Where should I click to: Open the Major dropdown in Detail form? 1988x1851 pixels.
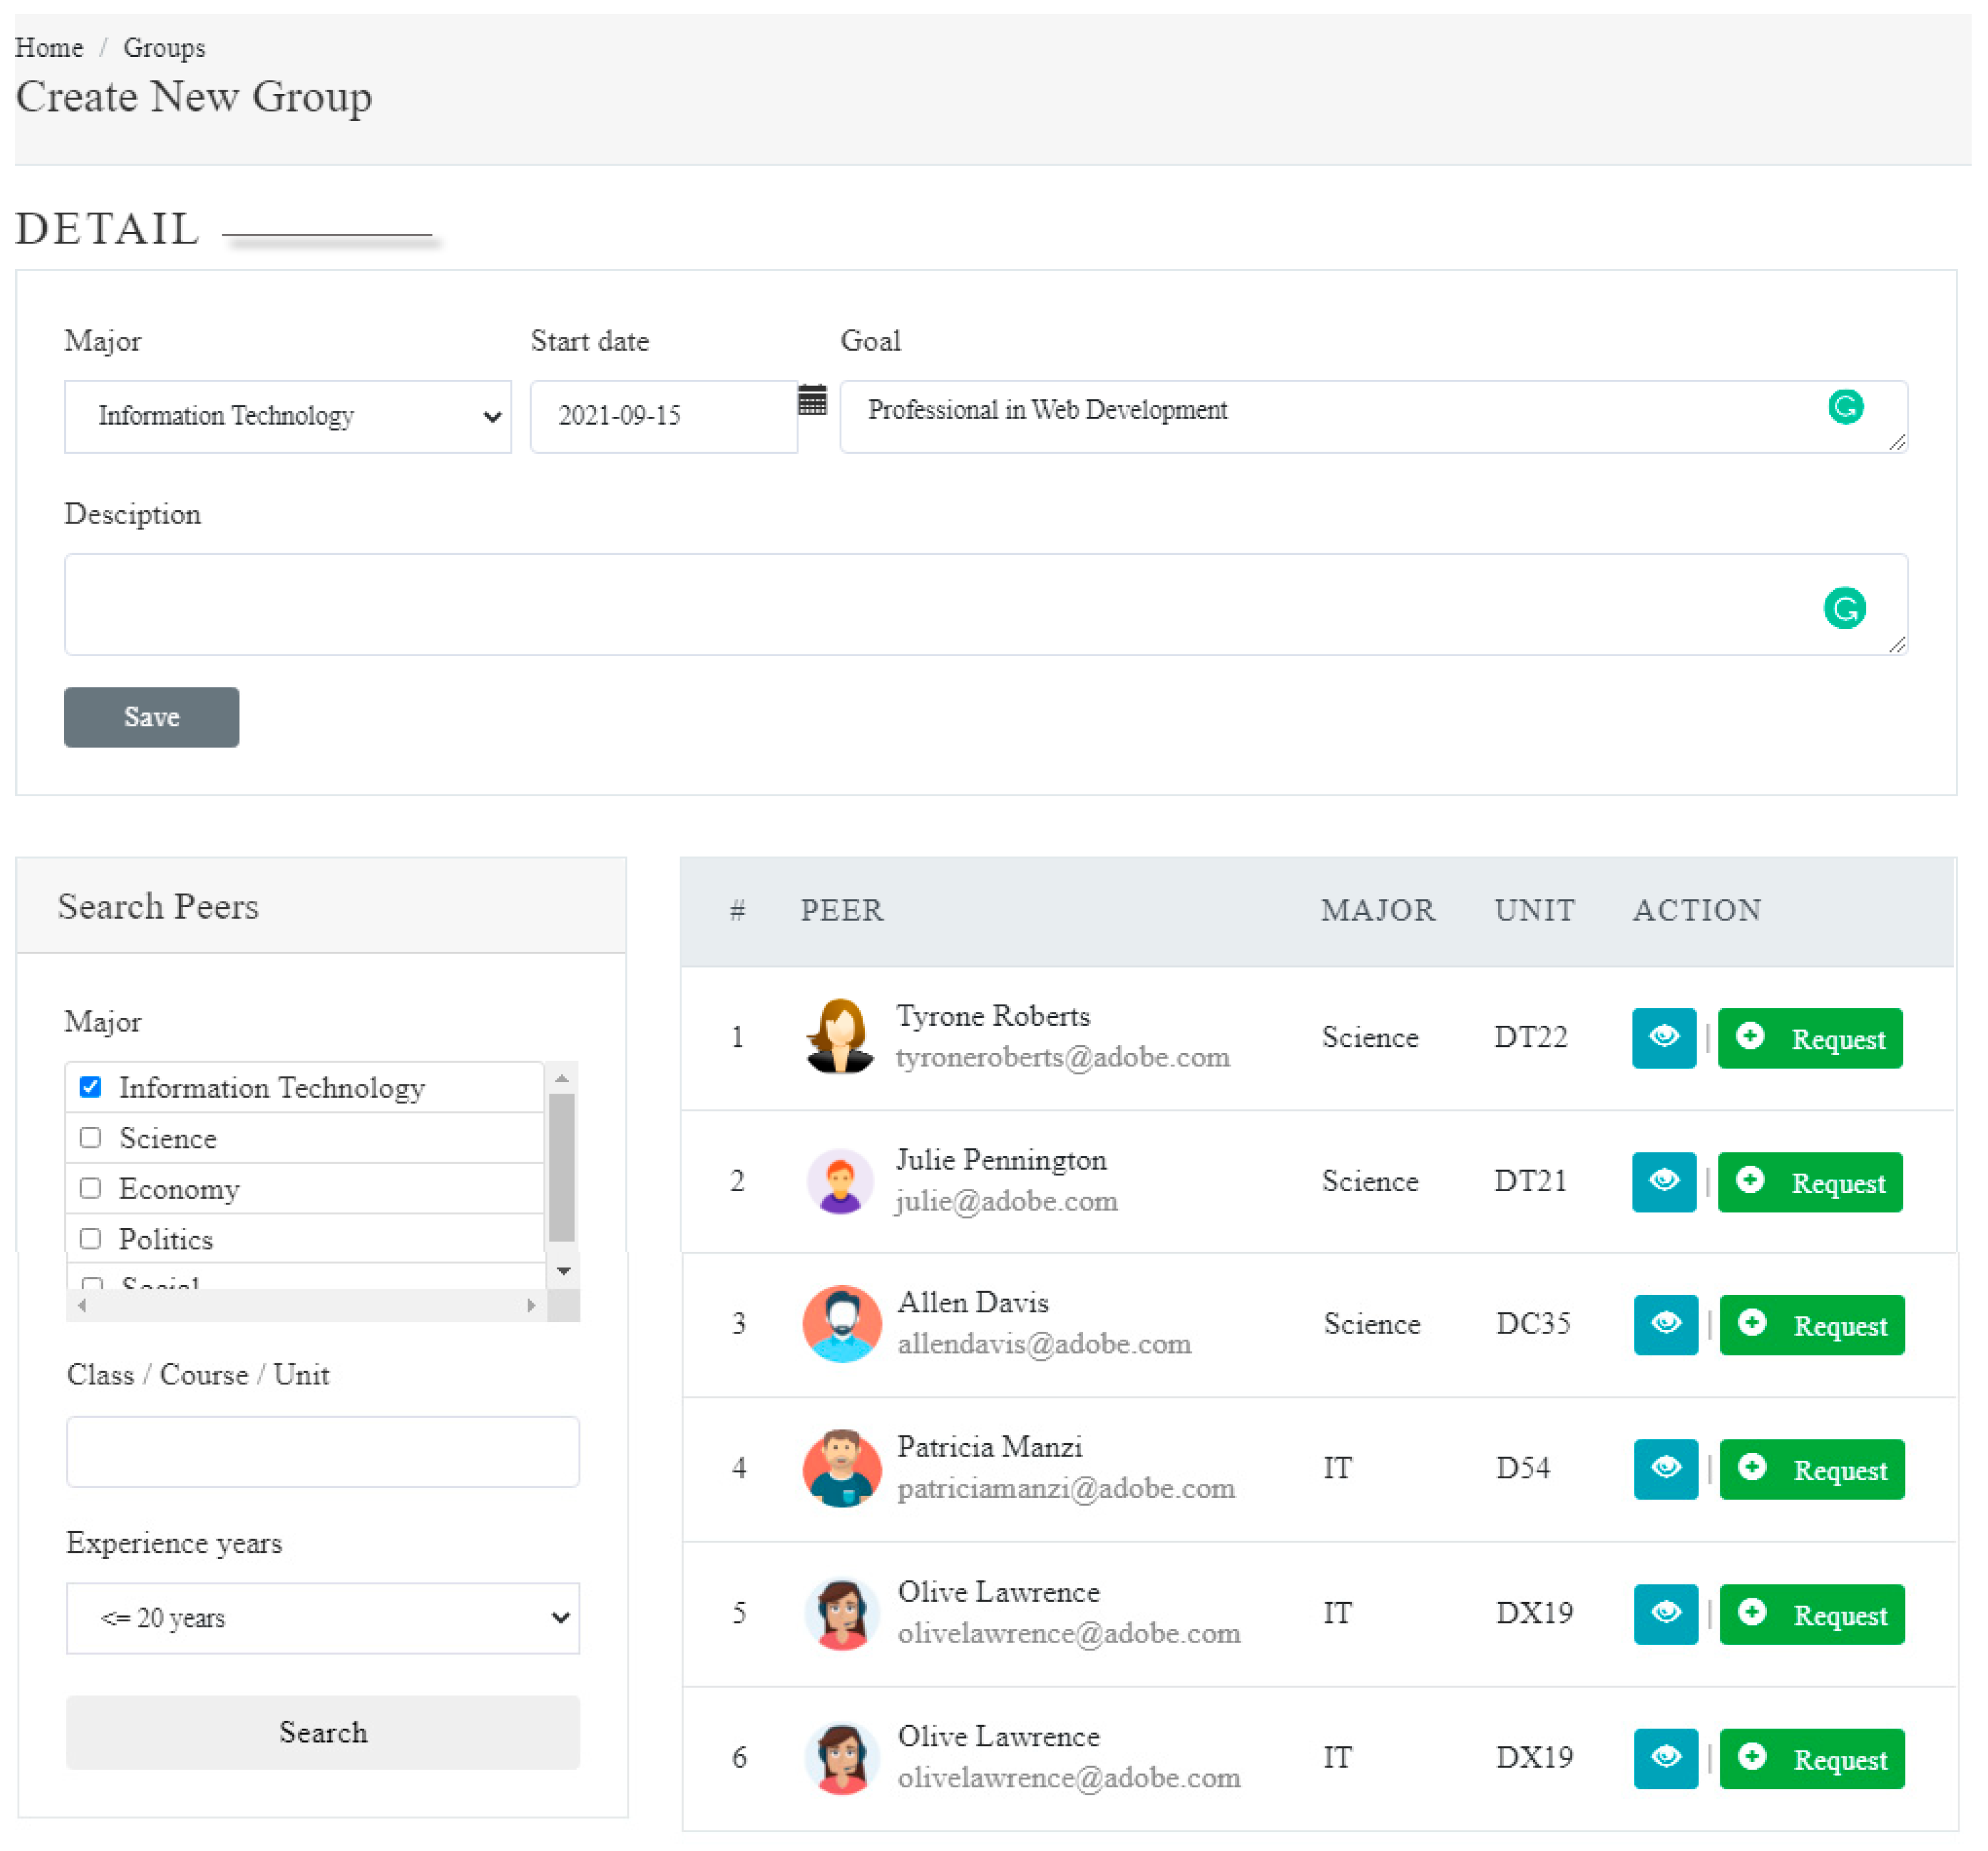click(287, 416)
